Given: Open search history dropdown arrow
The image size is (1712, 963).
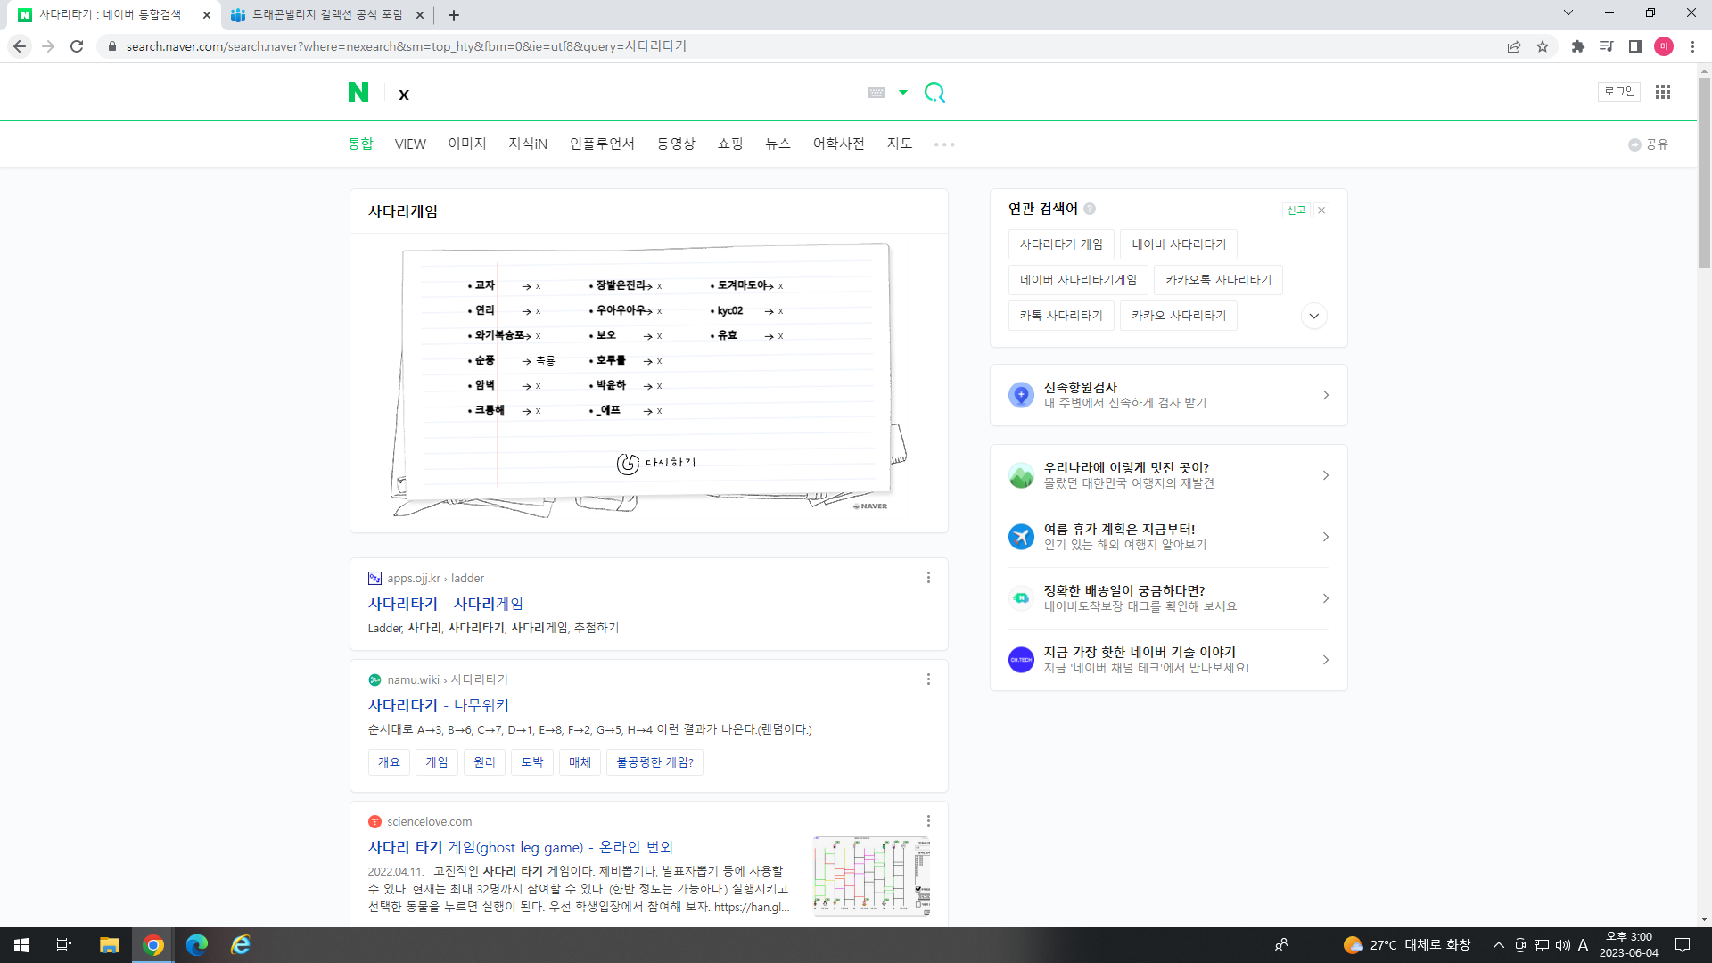Looking at the screenshot, I should click(x=903, y=93).
